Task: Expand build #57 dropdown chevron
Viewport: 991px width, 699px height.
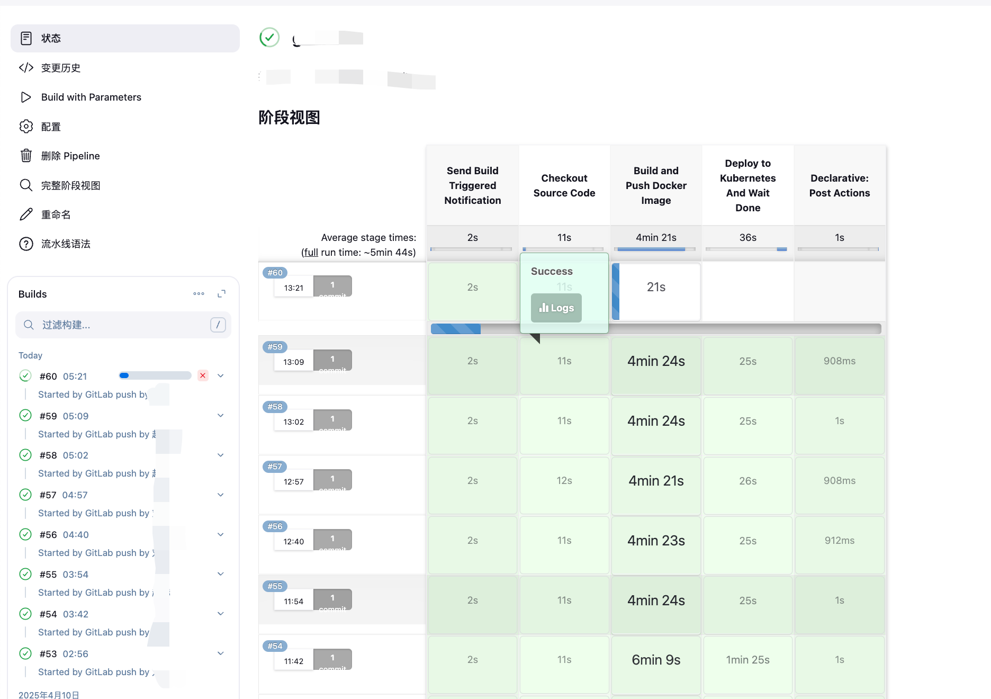Action: [x=221, y=495]
